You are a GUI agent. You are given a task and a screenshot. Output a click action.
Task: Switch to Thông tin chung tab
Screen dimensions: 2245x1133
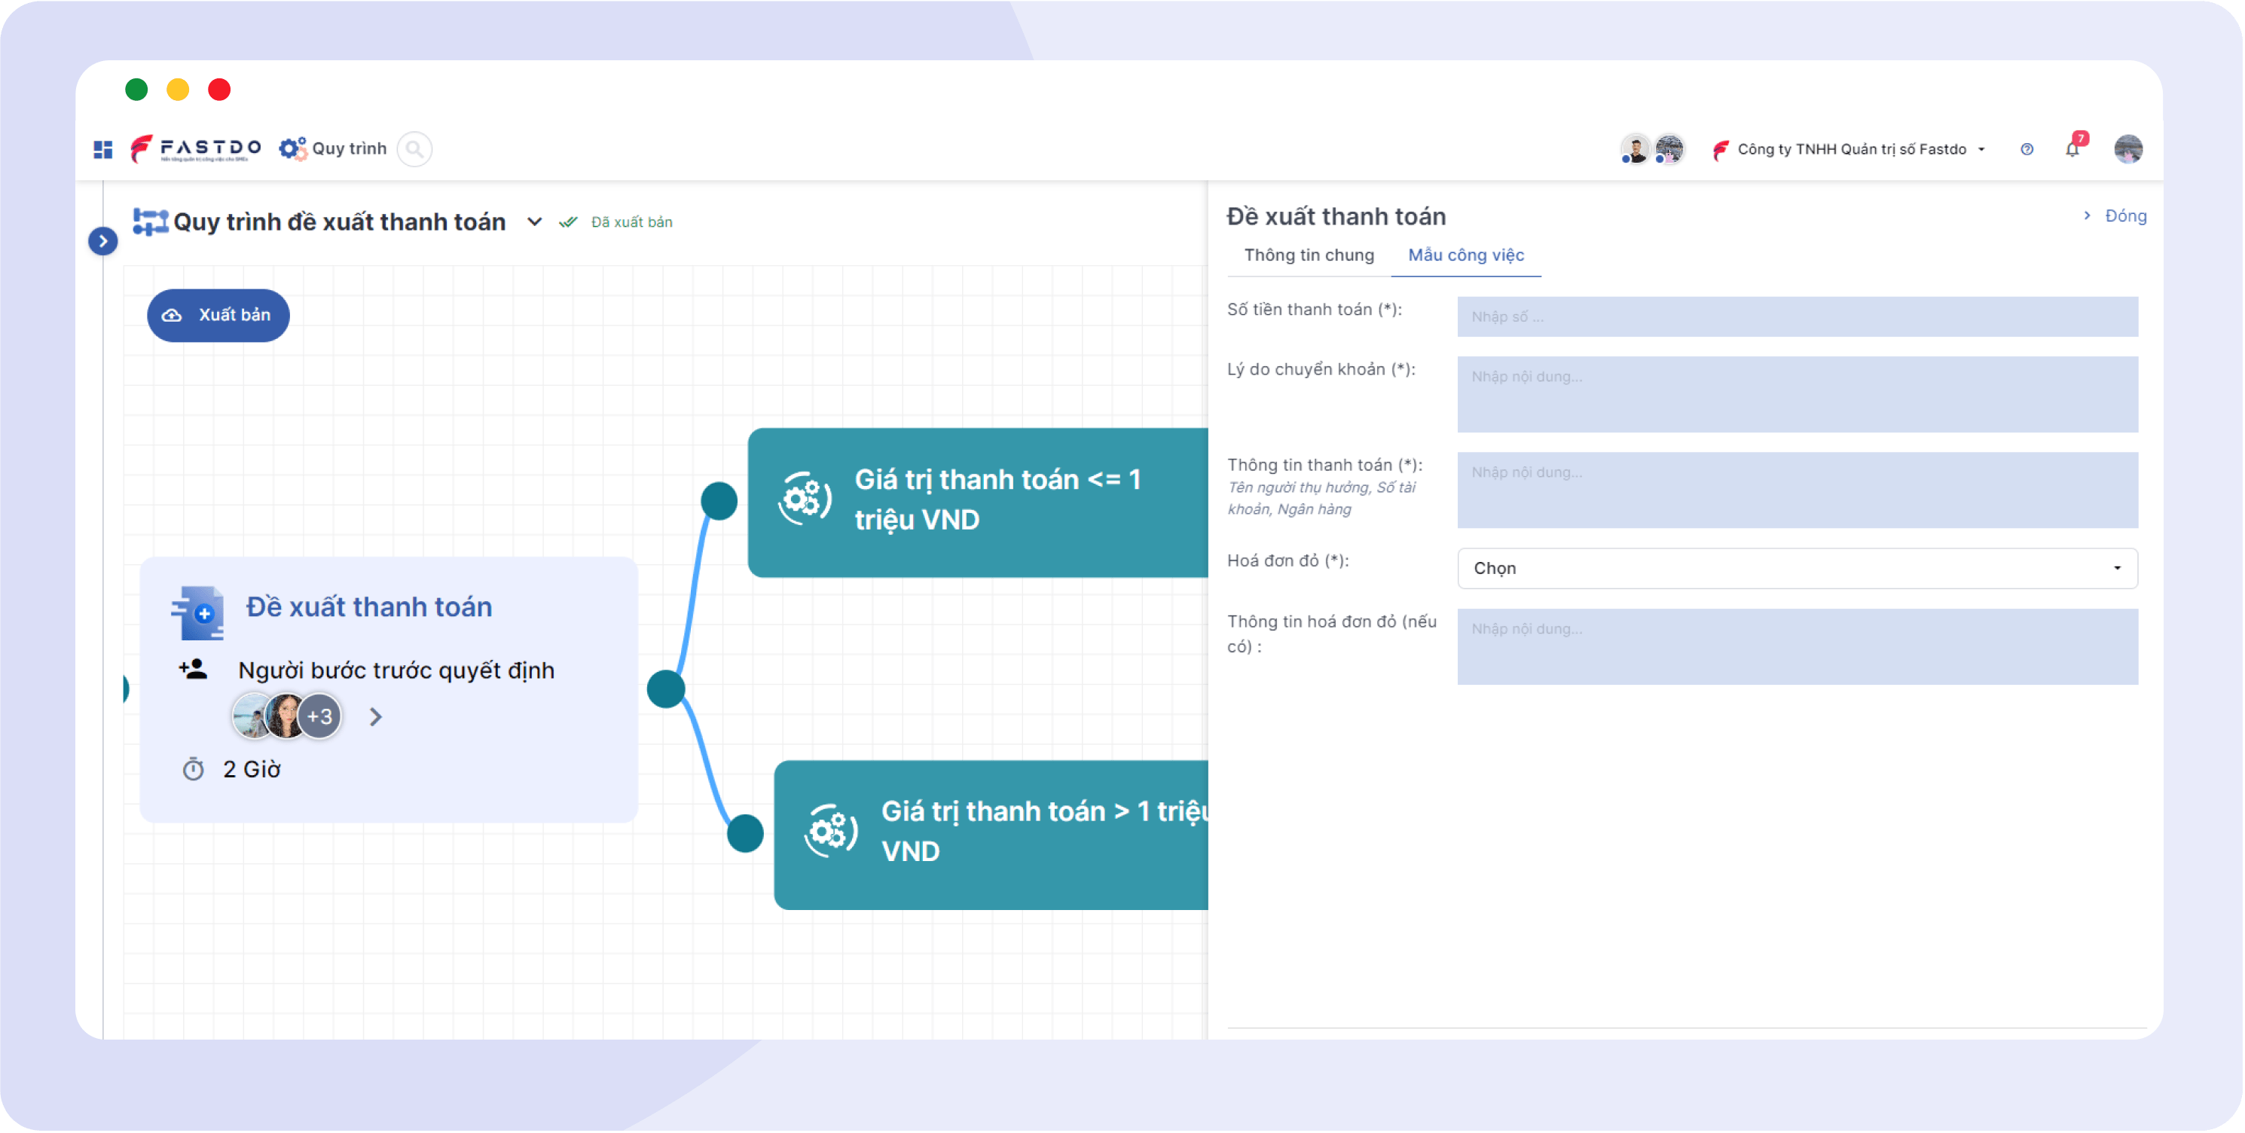pyautogui.click(x=1309, y=255)
